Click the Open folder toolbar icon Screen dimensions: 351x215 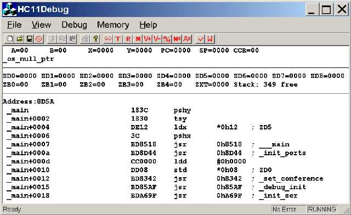pos(20,39)
